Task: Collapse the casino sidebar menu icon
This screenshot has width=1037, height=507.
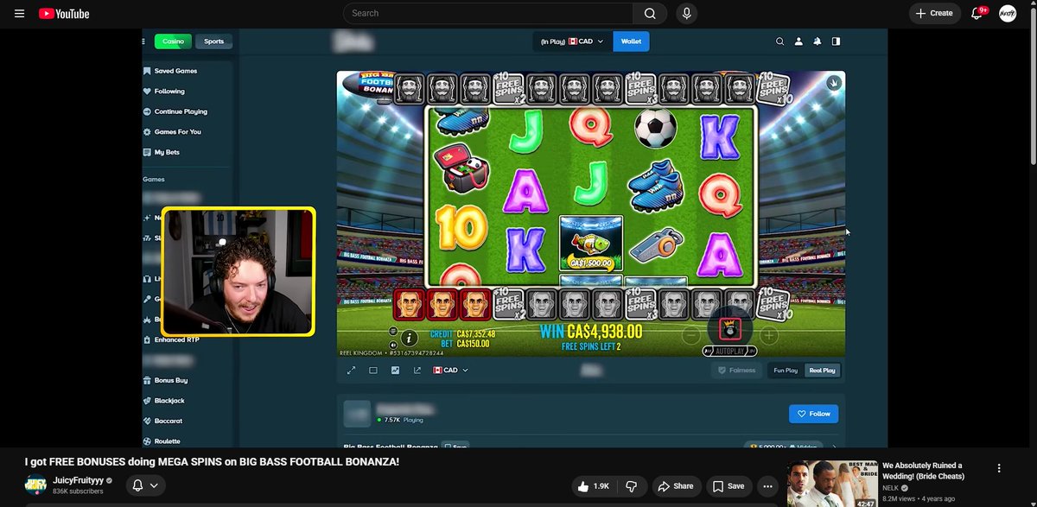Action: point(144,41)
